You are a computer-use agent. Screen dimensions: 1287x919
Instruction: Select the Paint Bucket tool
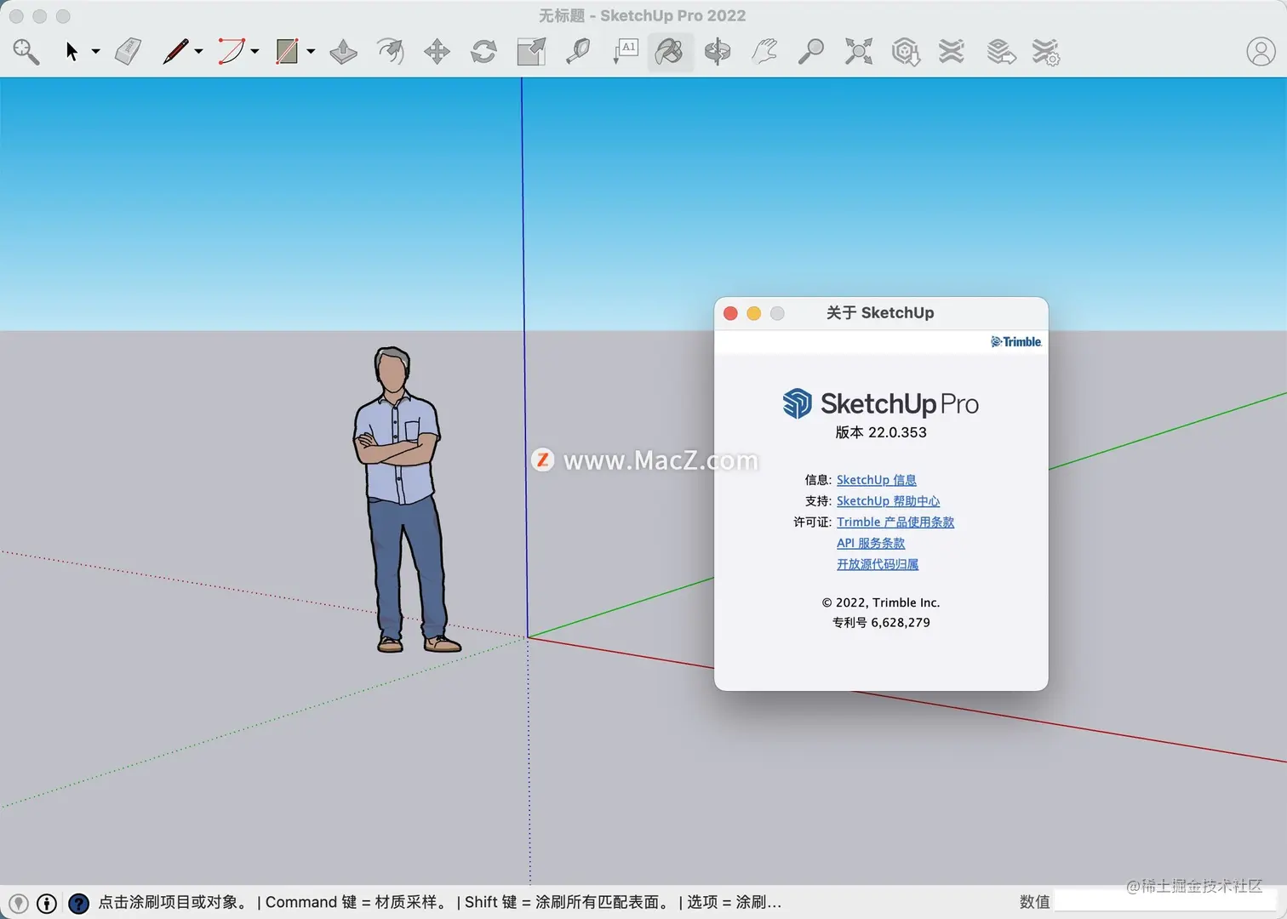point(670,52)
